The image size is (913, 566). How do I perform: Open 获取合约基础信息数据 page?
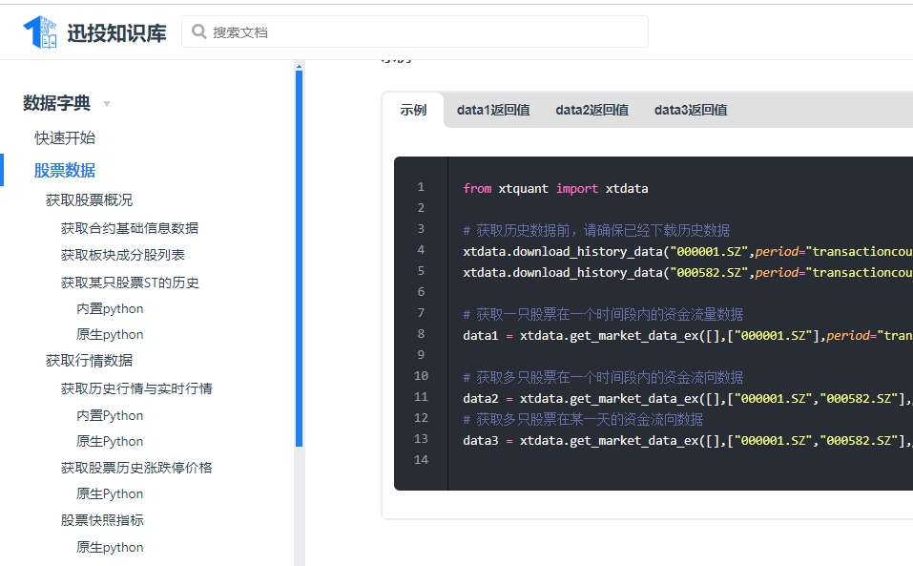(x=130, y=228)
